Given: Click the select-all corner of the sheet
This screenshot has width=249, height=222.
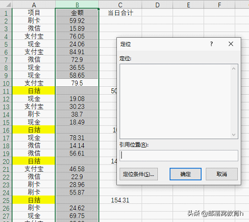Looking at the screenshot, I should (6, 5).
